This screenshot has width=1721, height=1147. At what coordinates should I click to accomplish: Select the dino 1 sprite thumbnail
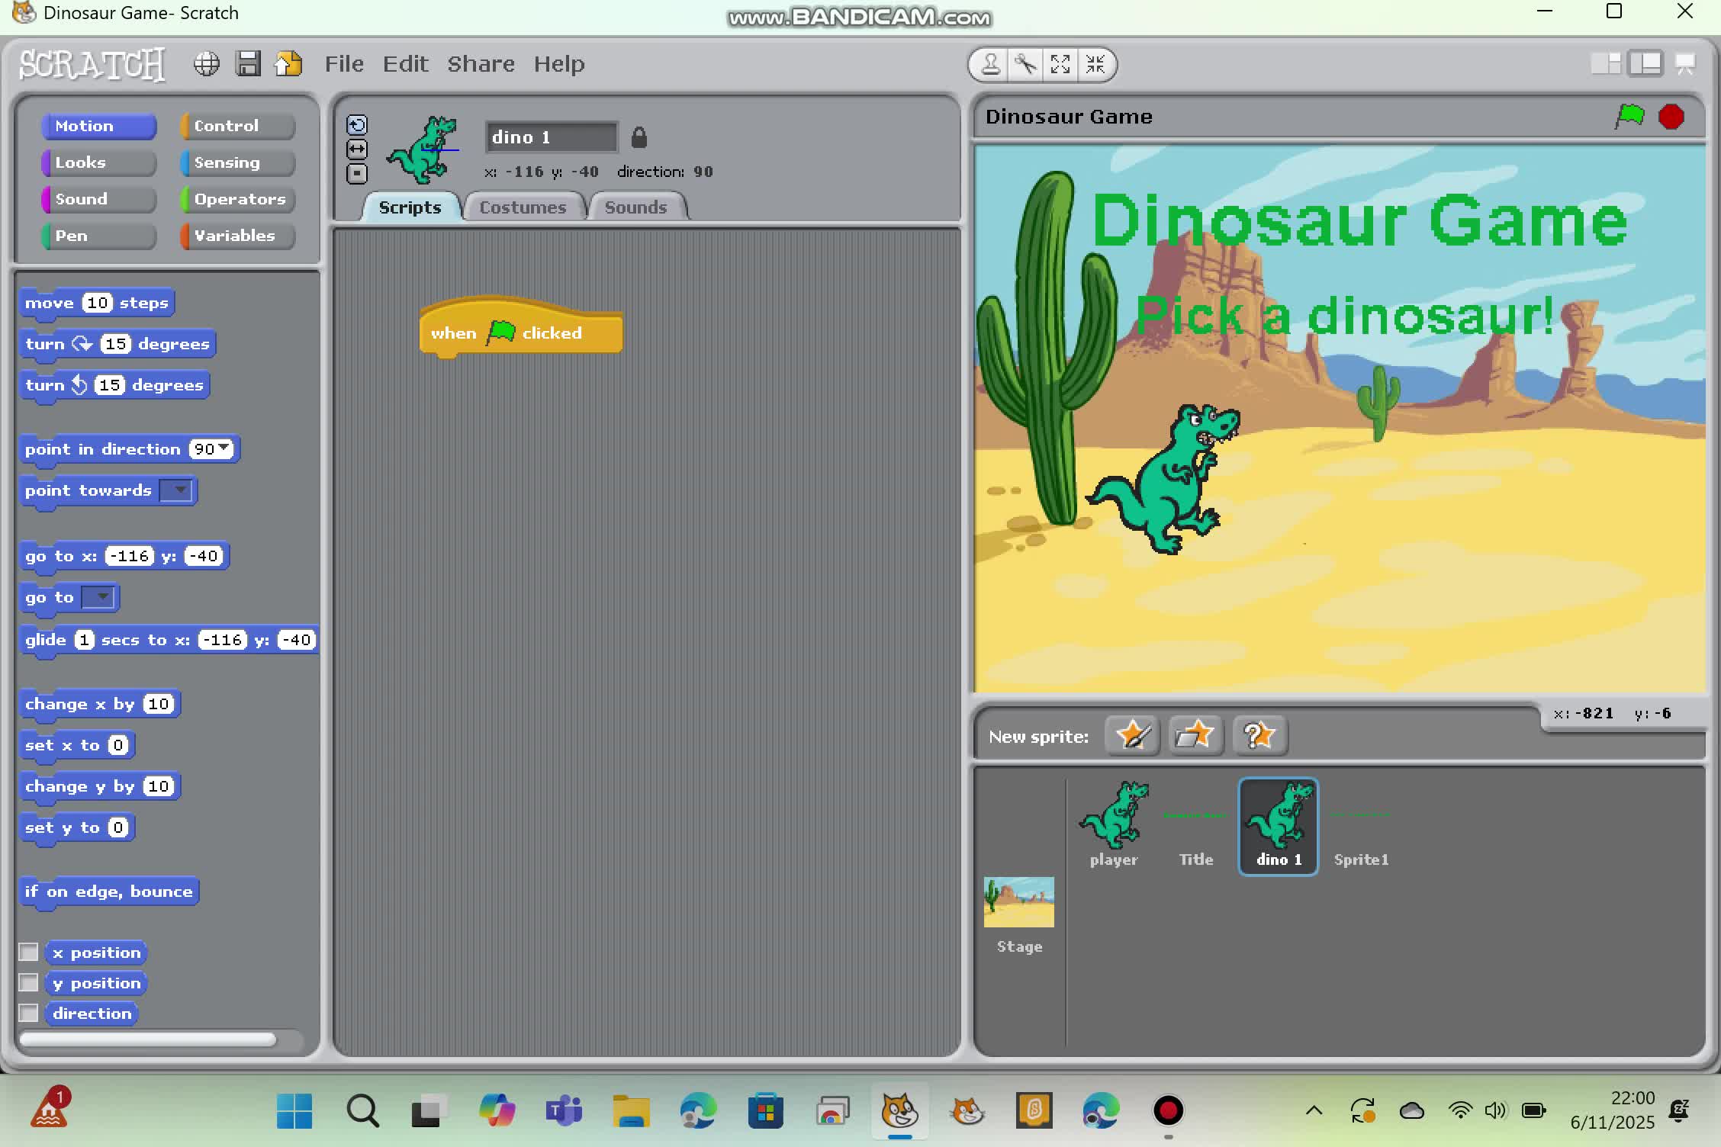tap(1279, 827)
